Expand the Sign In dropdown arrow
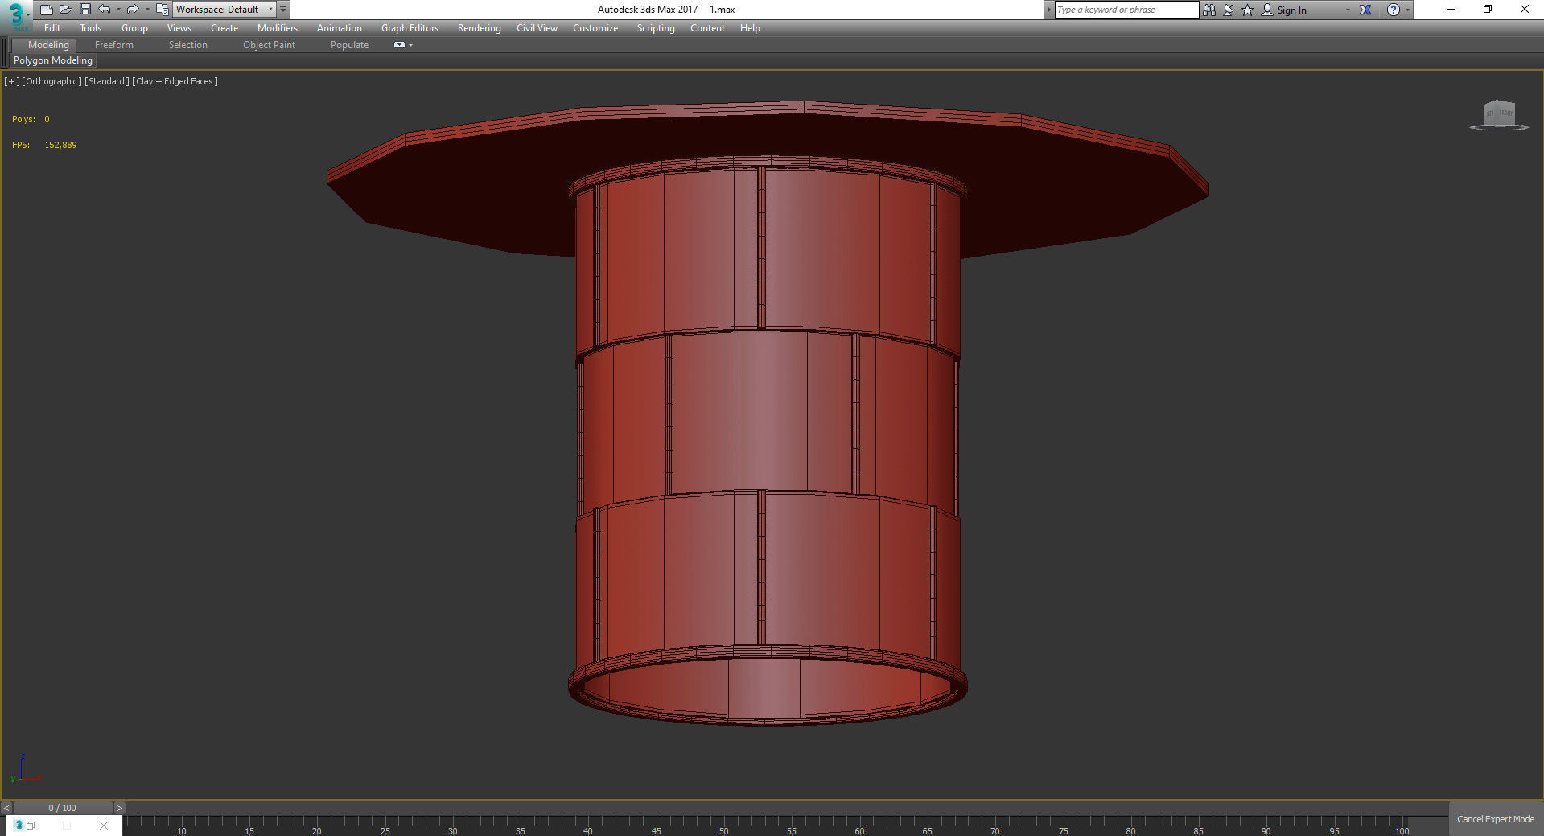The height and width of the screenshot is (836, 1544). point(1348,10)
